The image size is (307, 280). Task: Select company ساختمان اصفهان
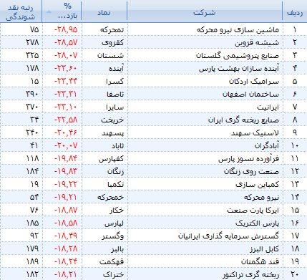250,94
